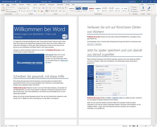The image size is (157, 127).
Task: Toggle subscript formatting
Action: (30, 11)
